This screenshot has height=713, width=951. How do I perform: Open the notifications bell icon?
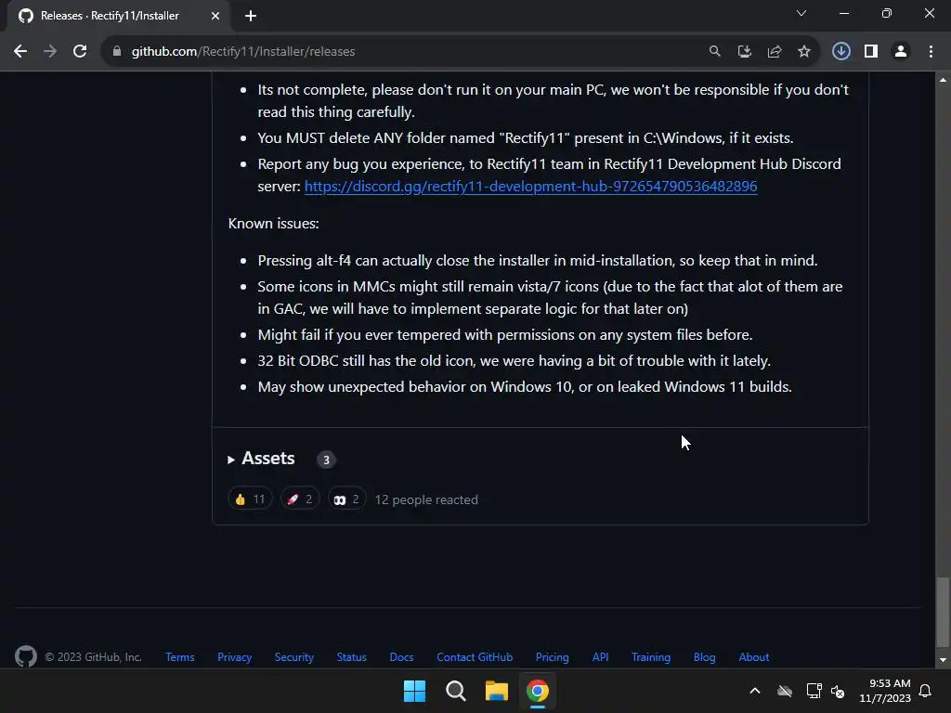click(x=926, y=691)
